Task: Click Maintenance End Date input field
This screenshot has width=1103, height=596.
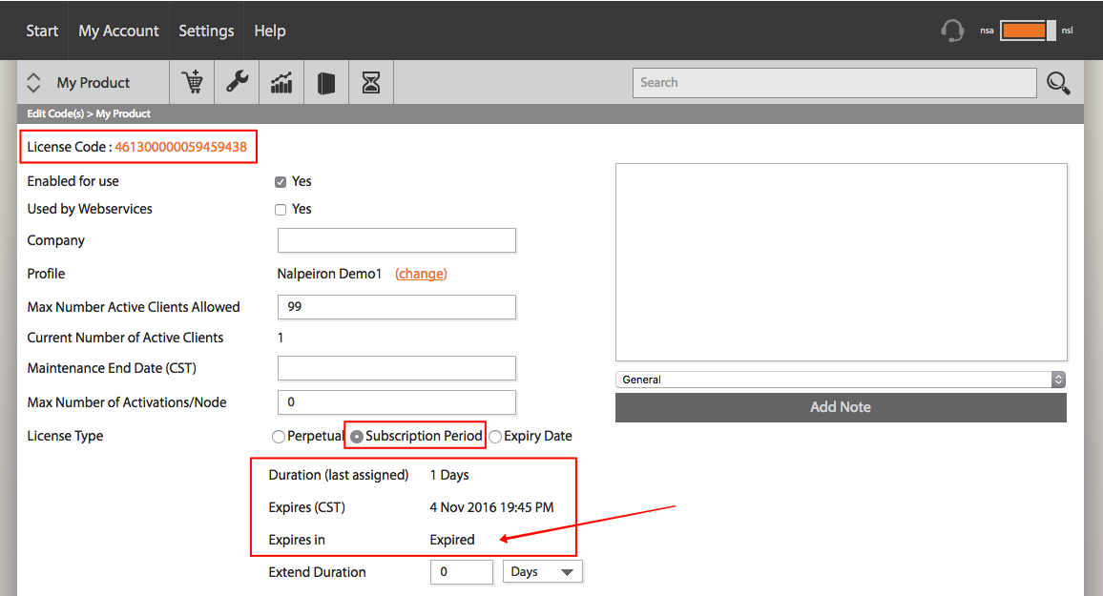Action: click(397, 368)
